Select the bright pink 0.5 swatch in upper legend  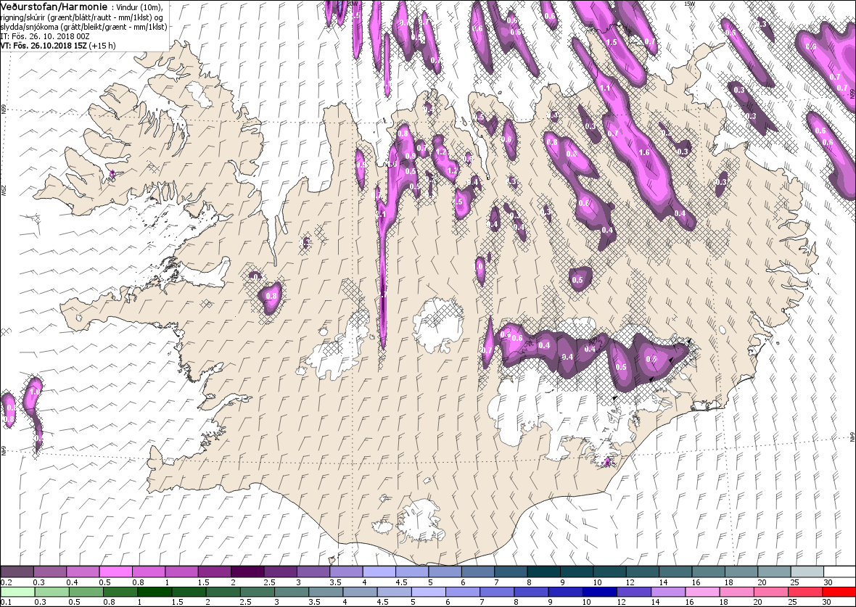click(116, 571)
